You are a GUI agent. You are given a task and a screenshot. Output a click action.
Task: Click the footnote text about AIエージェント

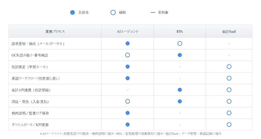point(130,133)
